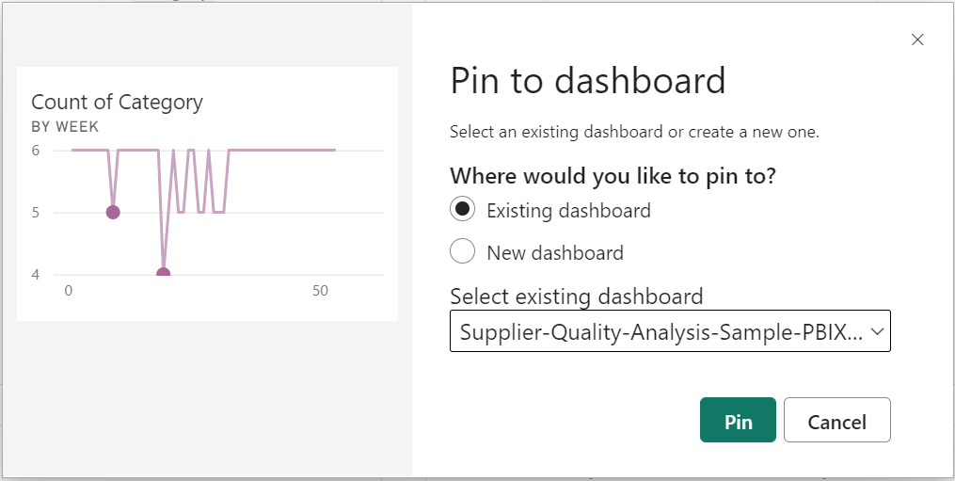Choose the New dashboard radio button

[462, 252]
